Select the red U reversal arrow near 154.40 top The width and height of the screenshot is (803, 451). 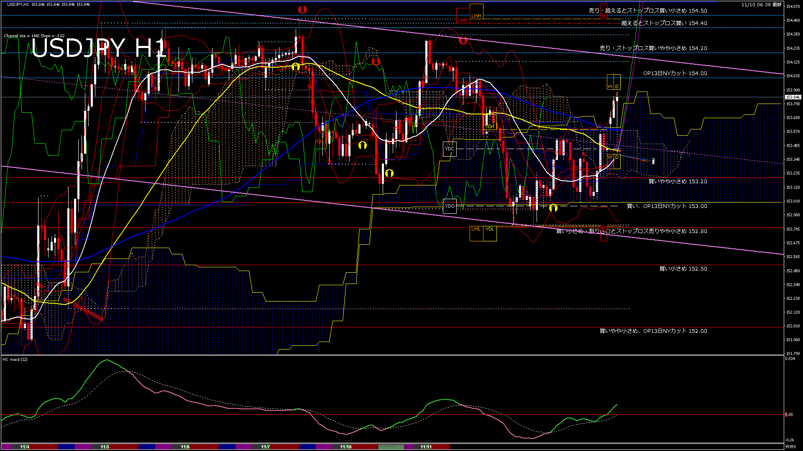coord(302,10)
